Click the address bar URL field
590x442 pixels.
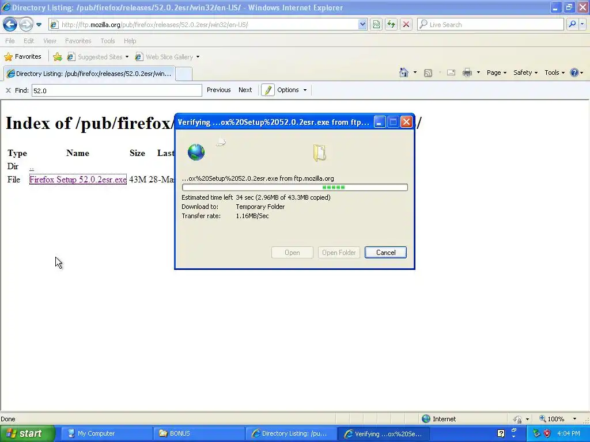203,25
